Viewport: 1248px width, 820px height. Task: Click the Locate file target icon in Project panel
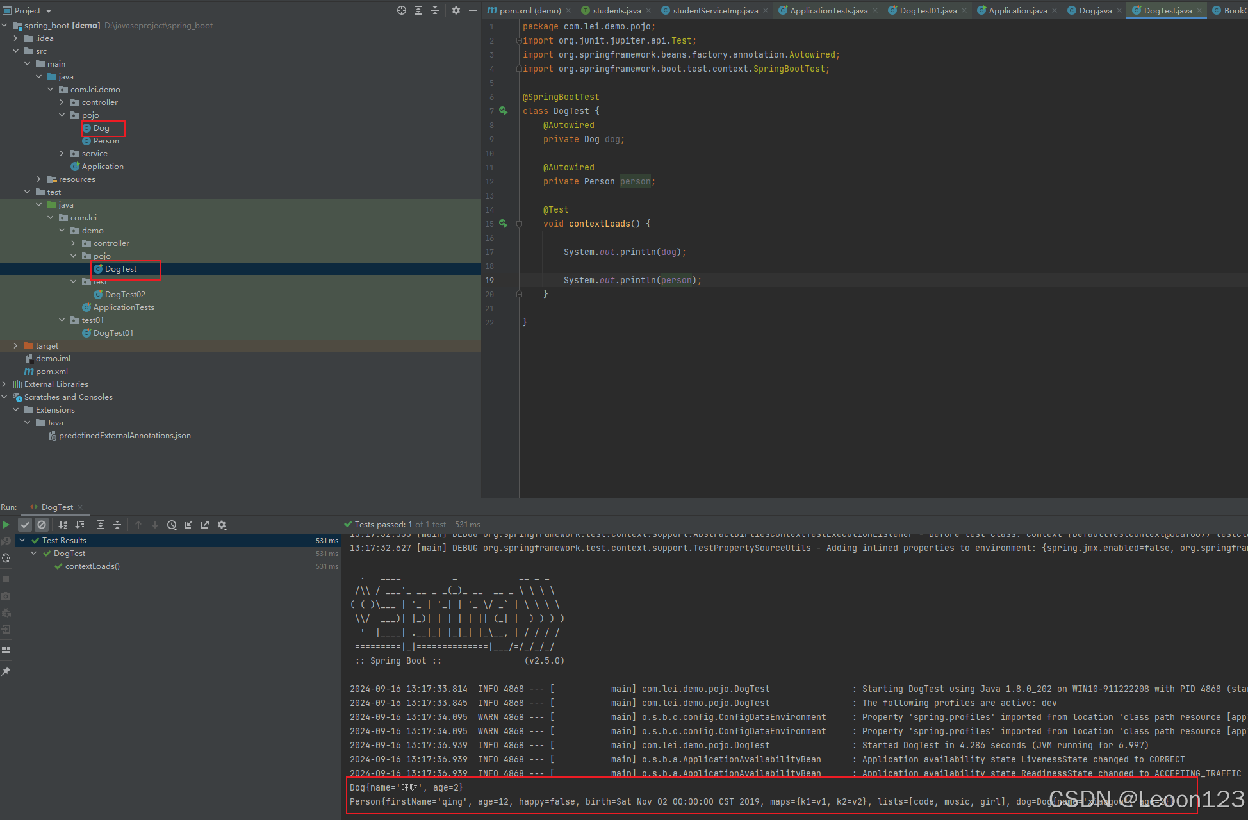click(402, 10)
